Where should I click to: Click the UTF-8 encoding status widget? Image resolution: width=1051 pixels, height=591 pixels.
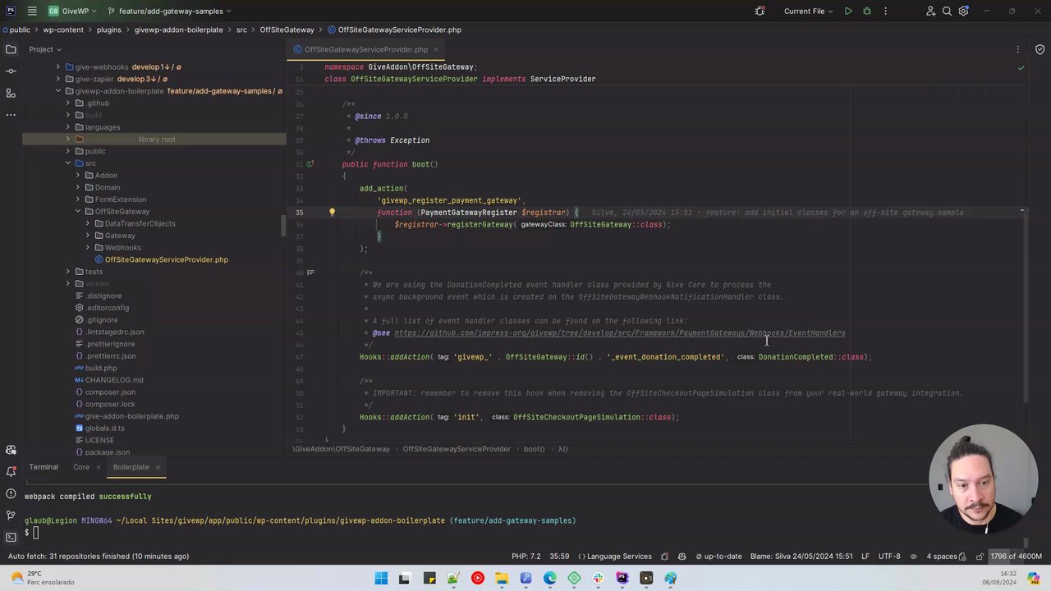(889, 557)
